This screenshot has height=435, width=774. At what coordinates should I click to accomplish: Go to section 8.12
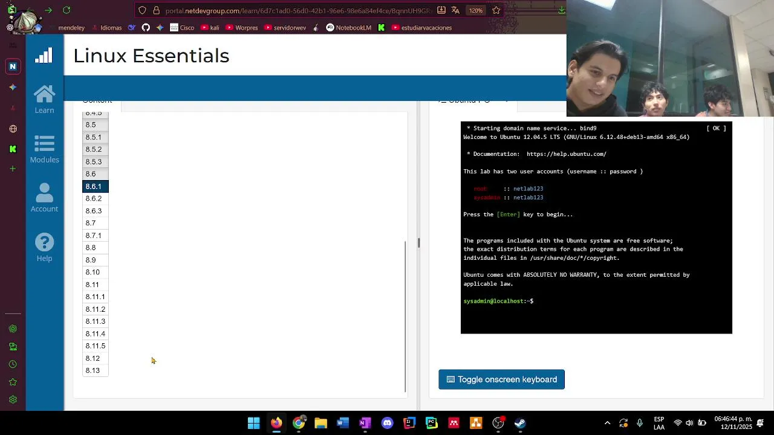coord(95,358)
